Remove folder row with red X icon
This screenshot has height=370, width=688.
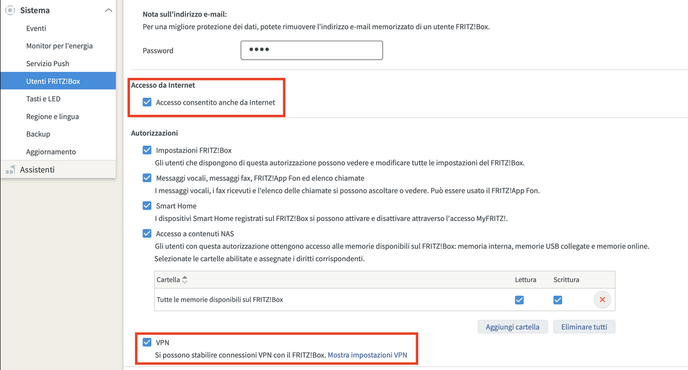click(x=602, y=300)
